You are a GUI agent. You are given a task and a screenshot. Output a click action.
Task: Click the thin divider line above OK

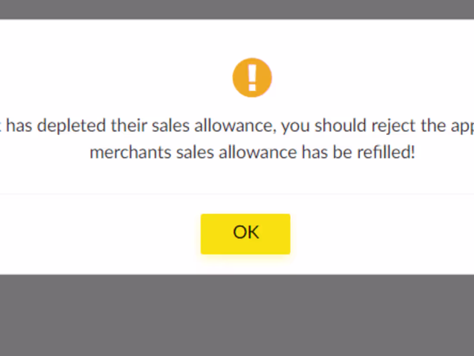237,194
